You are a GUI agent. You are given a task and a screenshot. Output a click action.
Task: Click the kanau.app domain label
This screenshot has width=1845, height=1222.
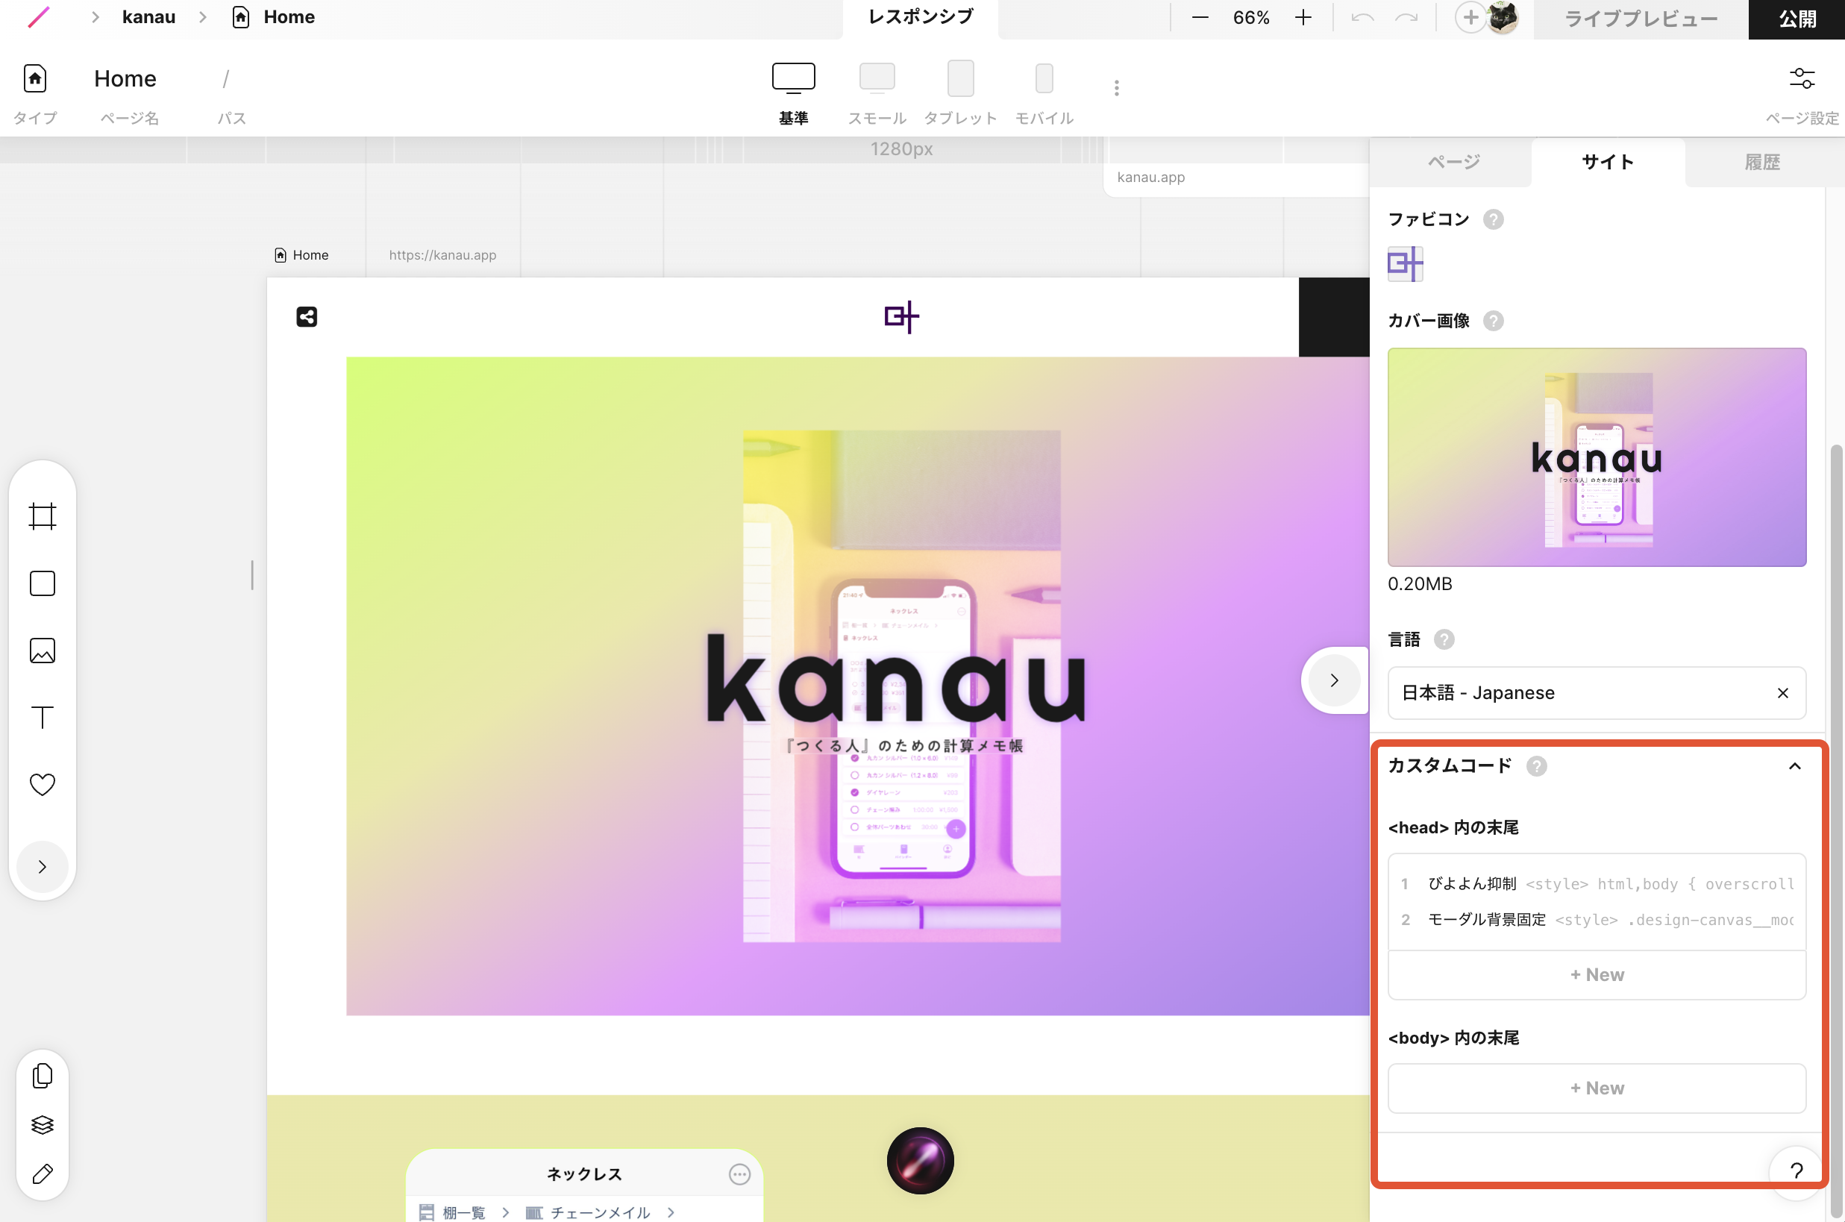(1150, 177)
